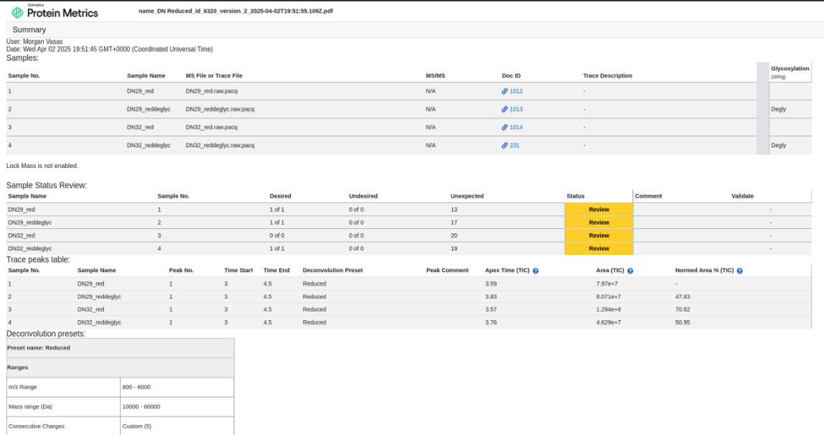Viewport: 824px width, 435px height.
Task: Click link icon beside Doc ID 1013
Action: click(x=505, y=109)
